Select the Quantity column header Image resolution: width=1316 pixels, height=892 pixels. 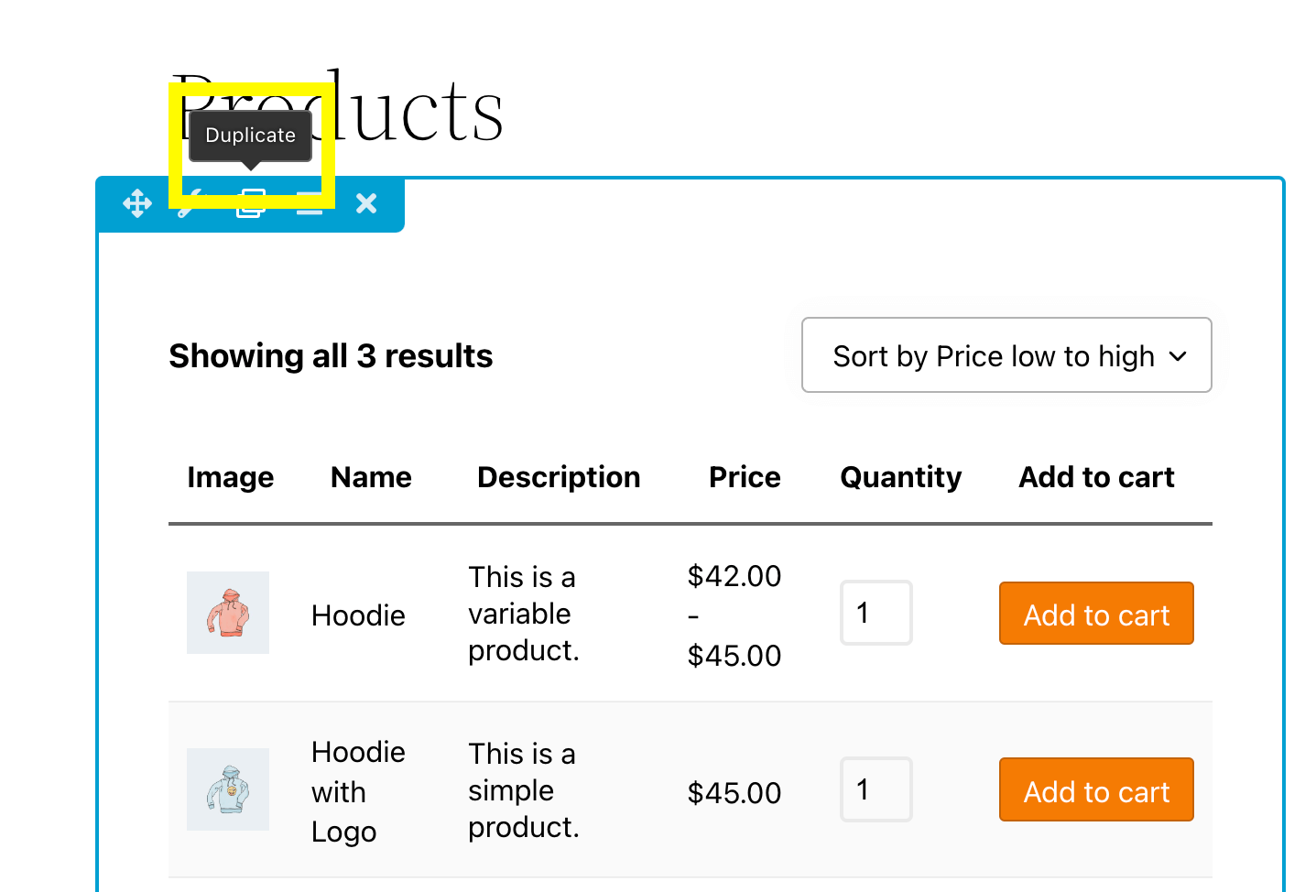(900, 477)
